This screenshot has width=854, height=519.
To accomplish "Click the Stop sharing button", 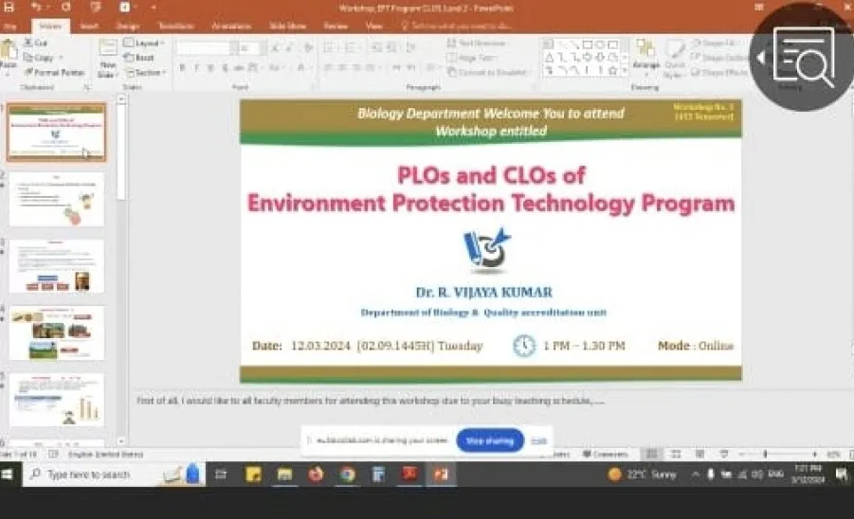I will tap(490, 440).
